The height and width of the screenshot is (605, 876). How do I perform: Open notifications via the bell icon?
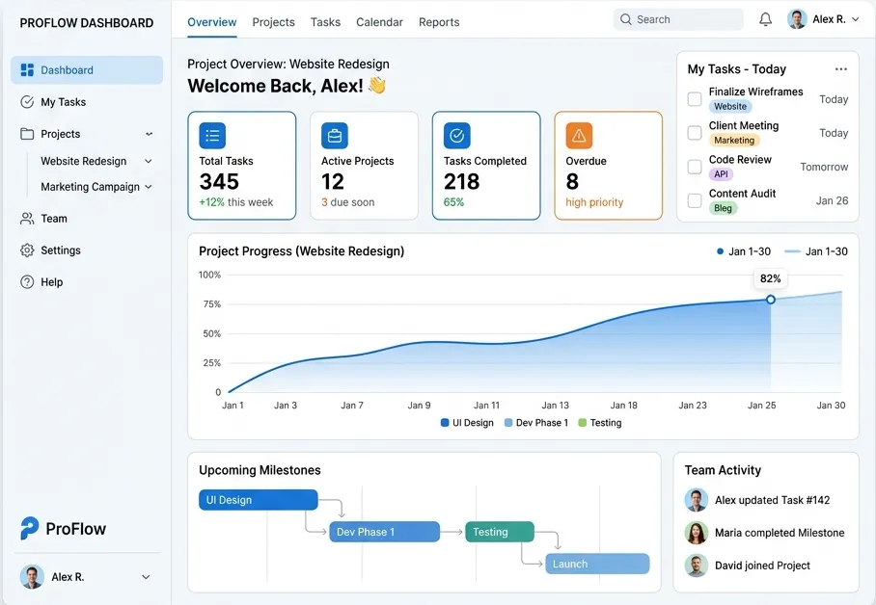pyautogui.click(x=765, y=19)
